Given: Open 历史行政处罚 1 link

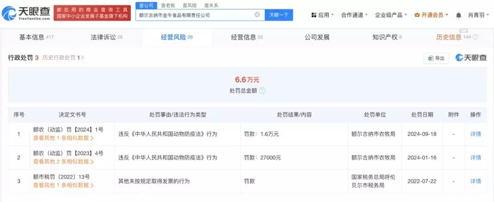Looking at the screenshot, I should click(63, 58).
